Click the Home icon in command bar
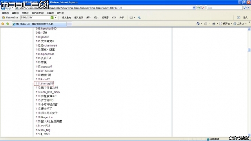 tap(198, 23)
